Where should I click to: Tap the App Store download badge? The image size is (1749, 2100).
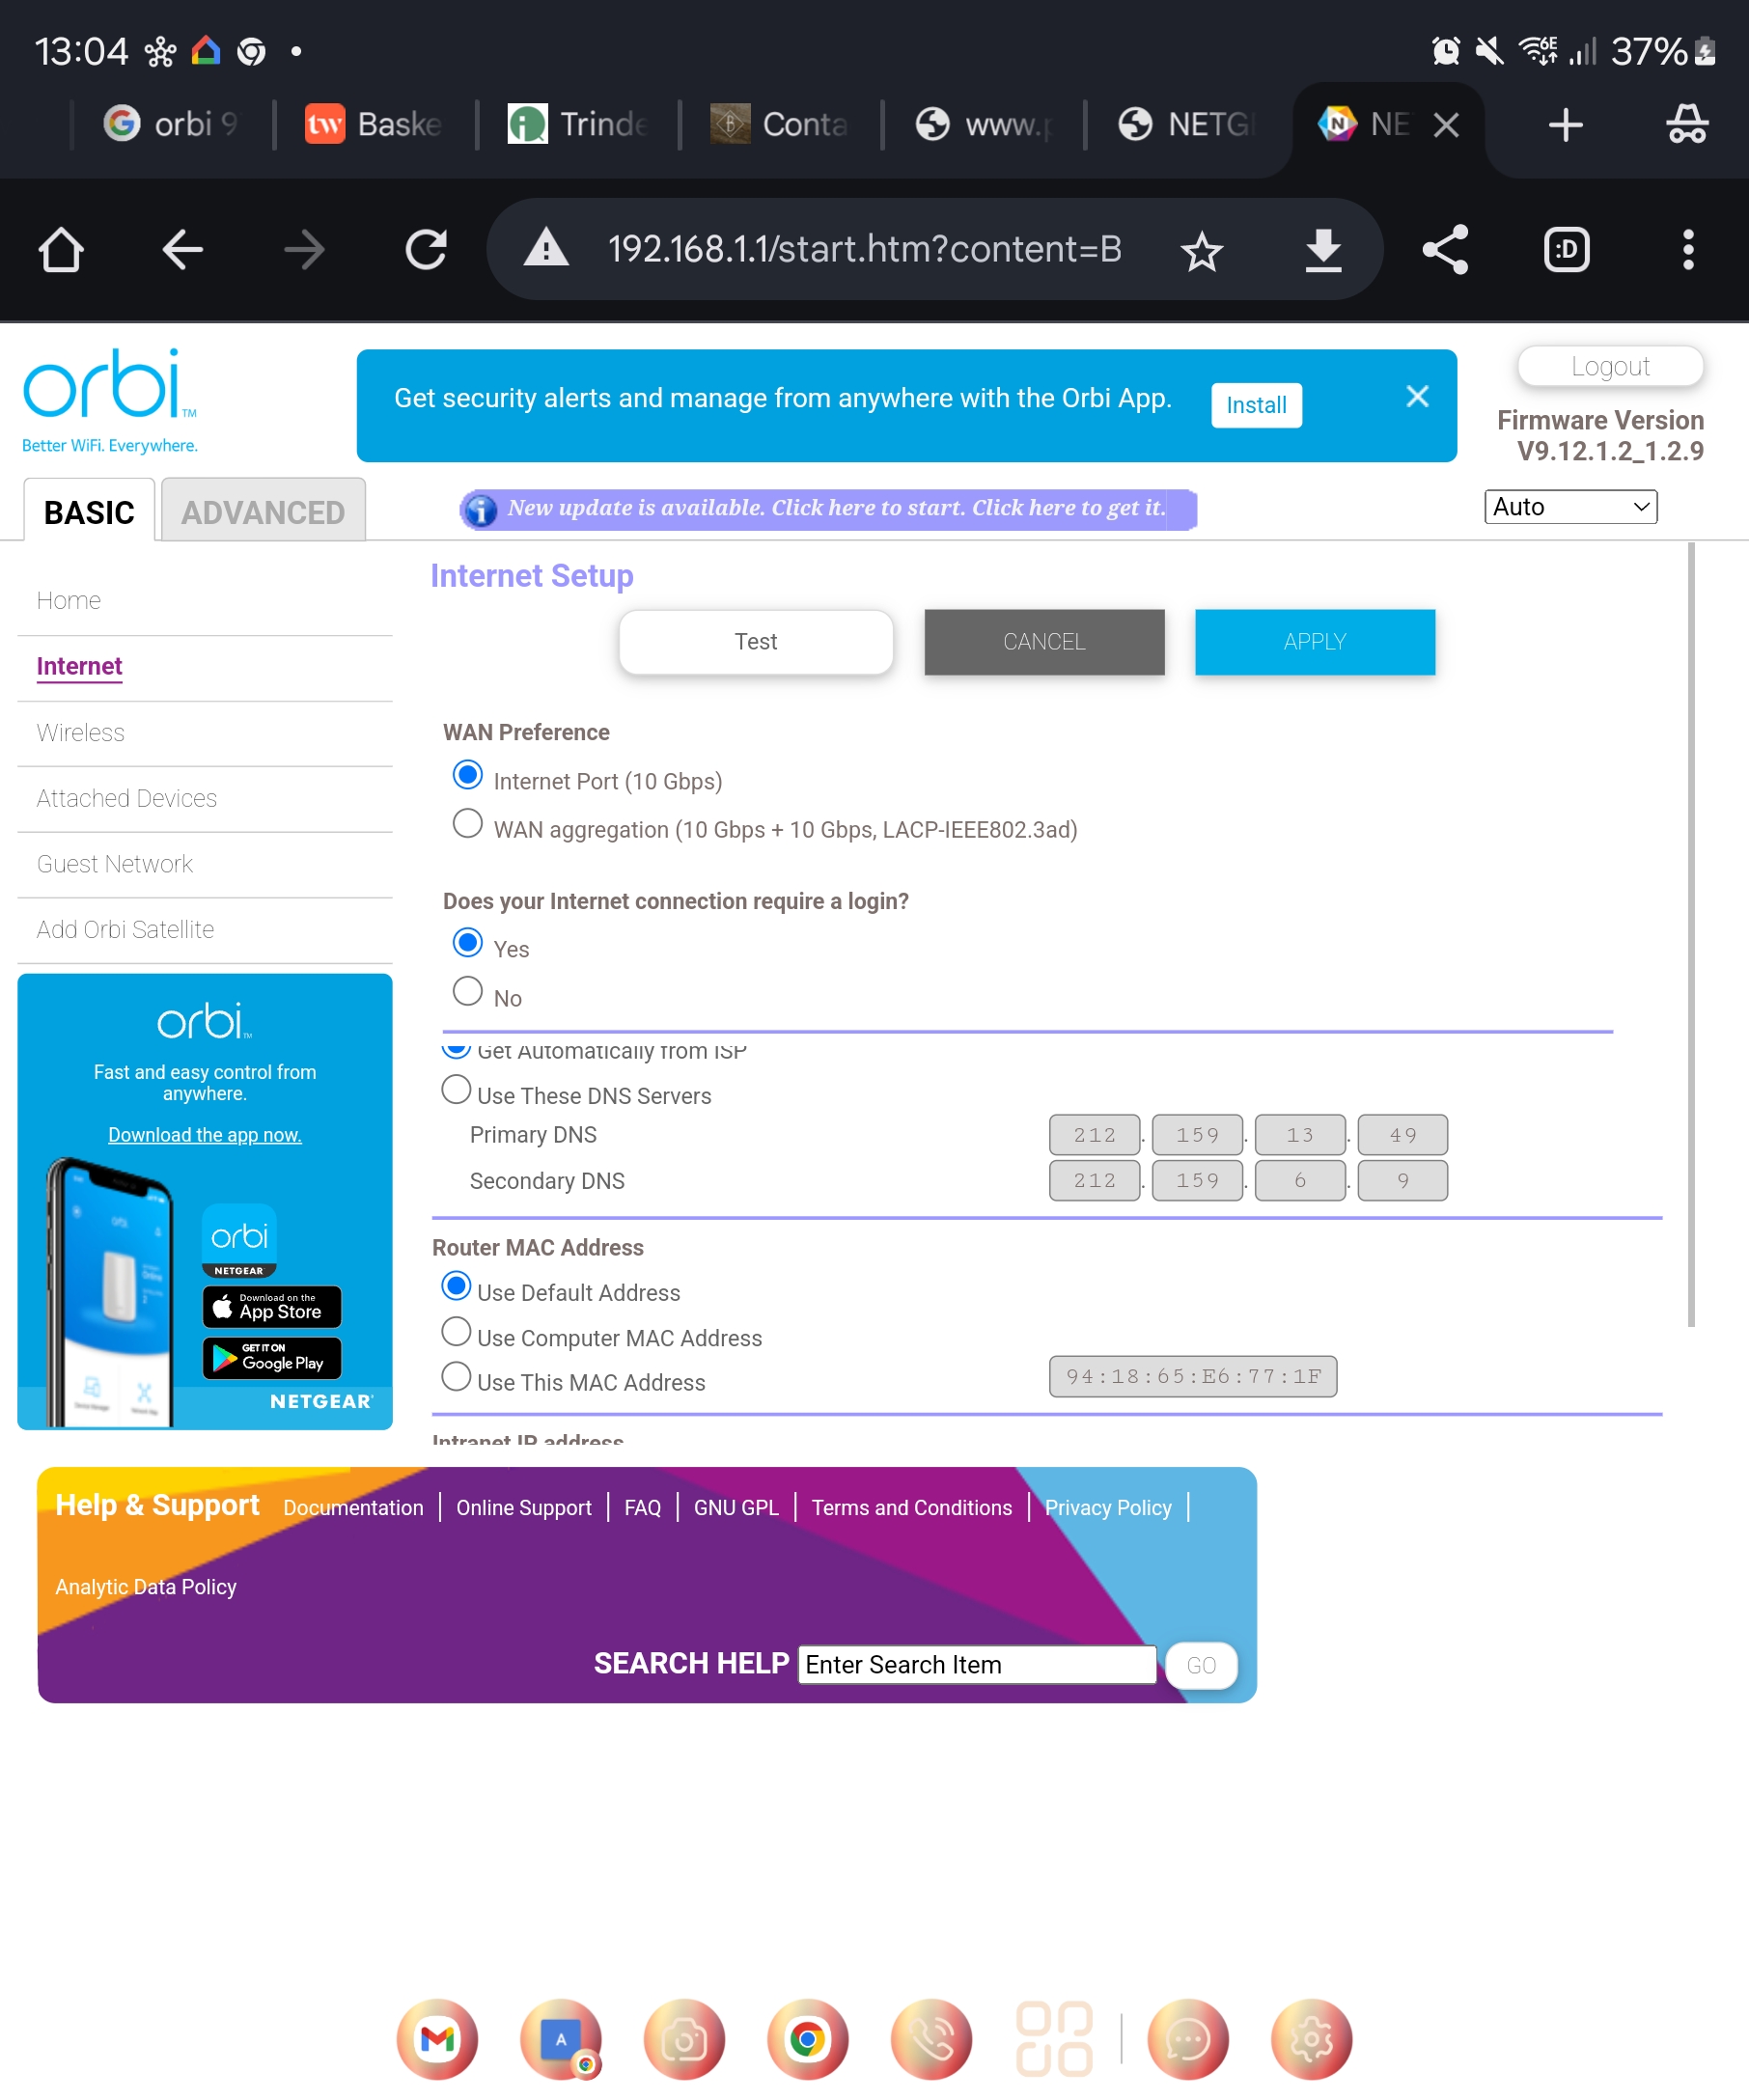click(x=271, y=1307)
